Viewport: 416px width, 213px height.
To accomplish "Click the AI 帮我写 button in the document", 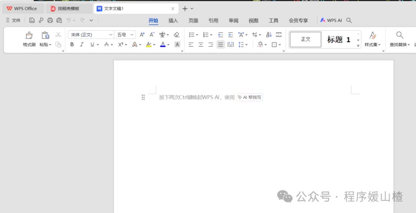I will 249,97.
